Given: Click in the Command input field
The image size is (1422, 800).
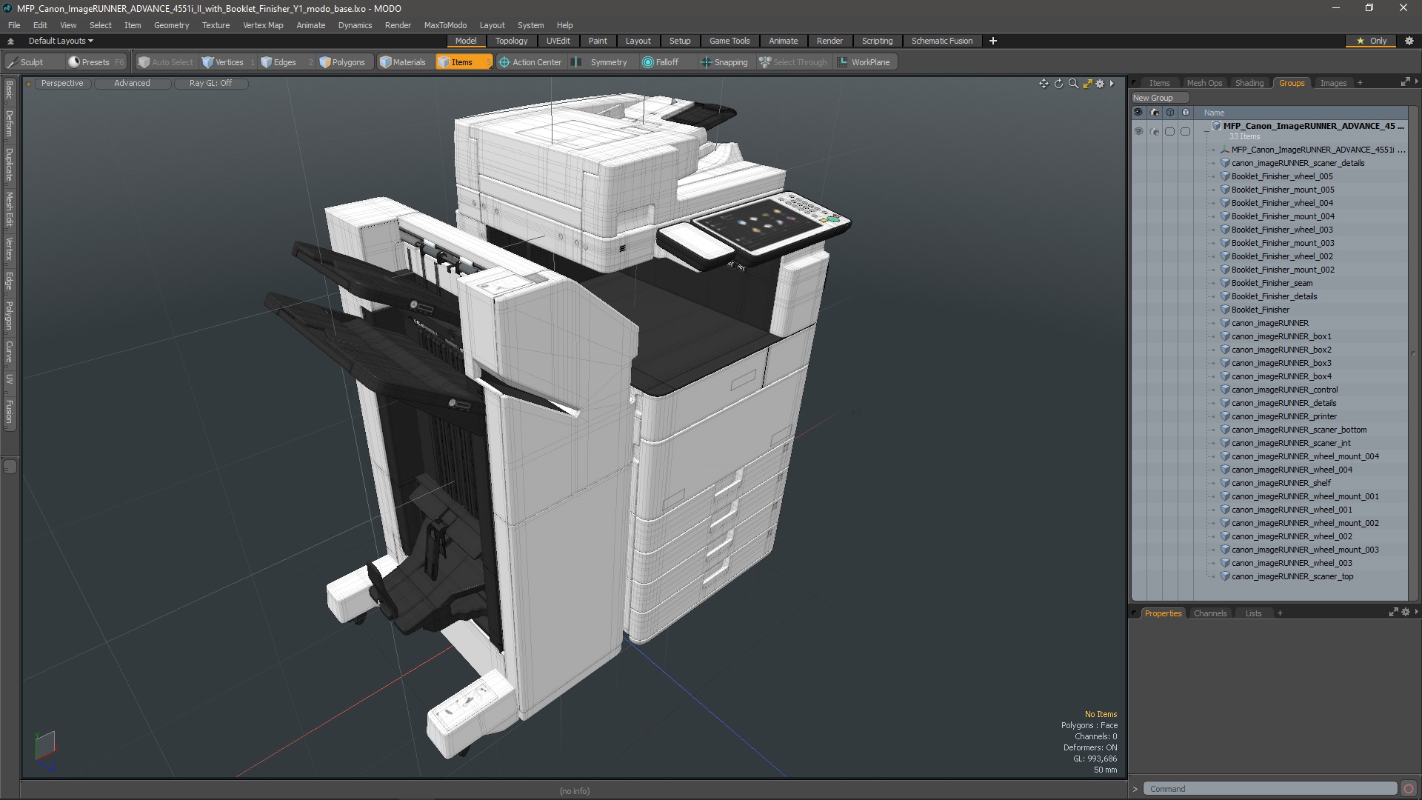Looking at the screenshot, I should pyautogui.click(x=1269, y=789).
